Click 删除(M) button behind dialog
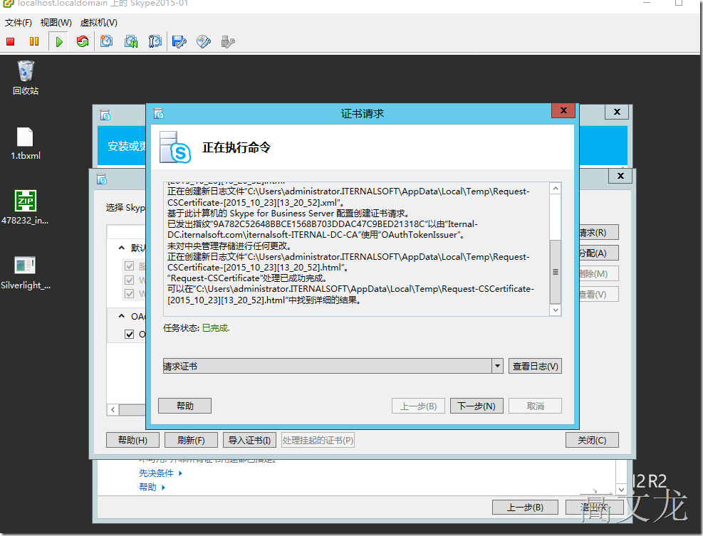This screenshot has width=703, height=536. (x=599, y=273)
